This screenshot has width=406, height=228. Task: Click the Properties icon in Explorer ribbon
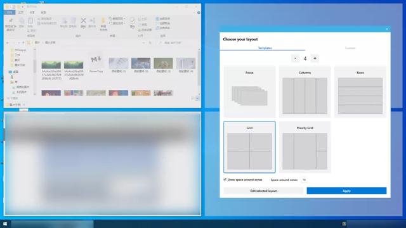pyautogui.click(x=133, y=20)
